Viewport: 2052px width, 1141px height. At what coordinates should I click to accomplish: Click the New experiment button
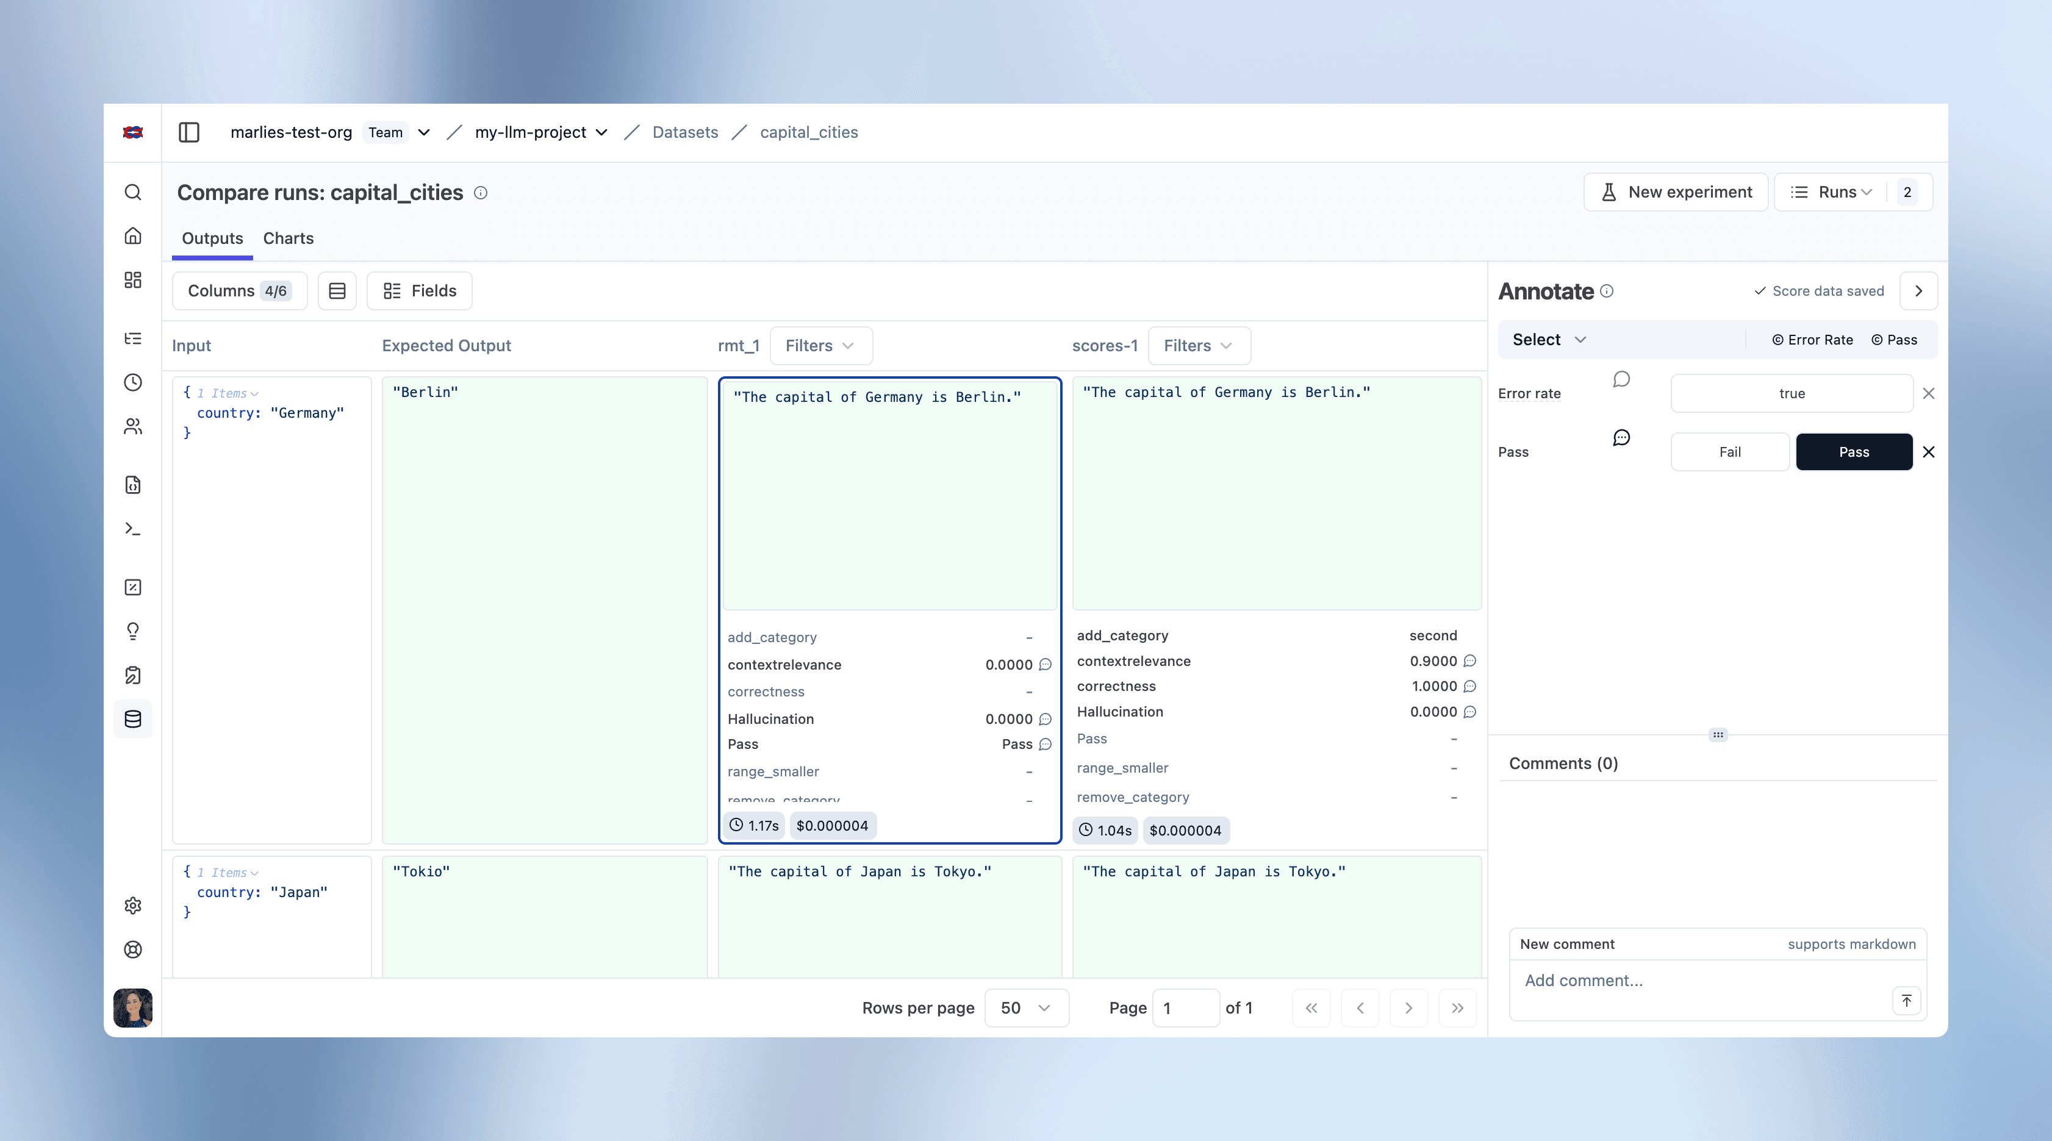[1676, 192]
